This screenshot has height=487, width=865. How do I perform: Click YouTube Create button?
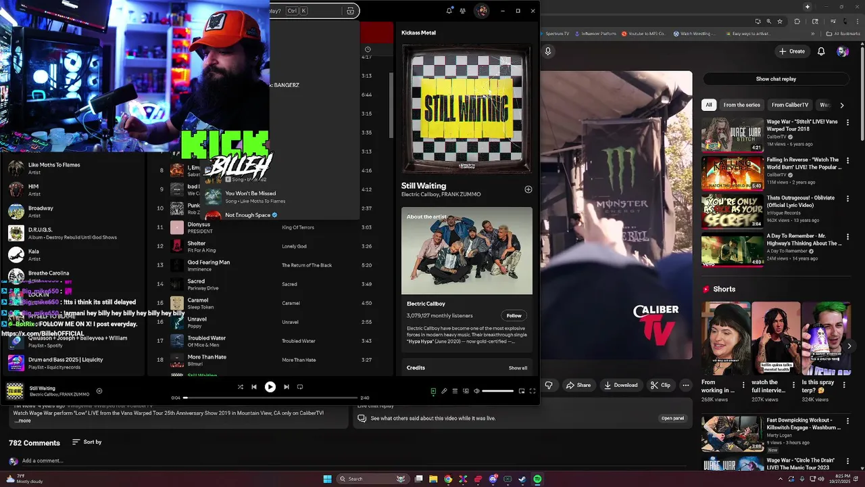click(792, 51)
